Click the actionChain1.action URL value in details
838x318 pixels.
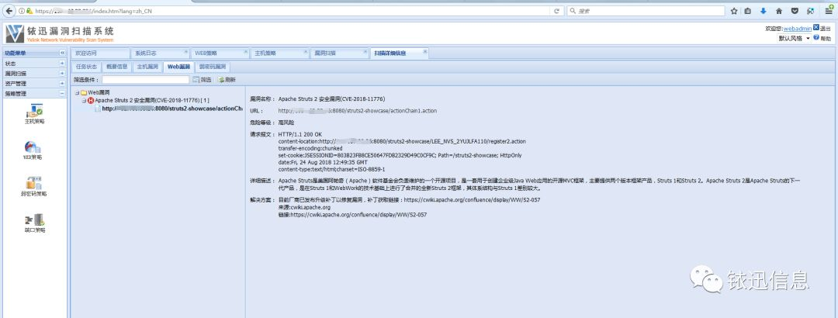[358, 111]
